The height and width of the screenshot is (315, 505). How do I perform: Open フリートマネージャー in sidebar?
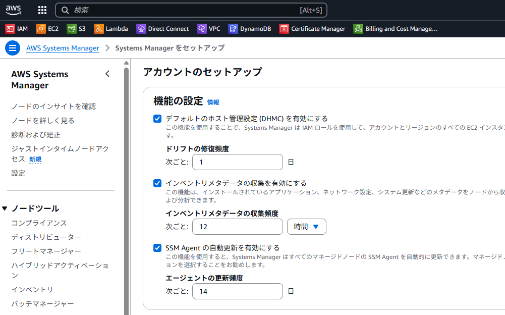click(x=46, y=251)
